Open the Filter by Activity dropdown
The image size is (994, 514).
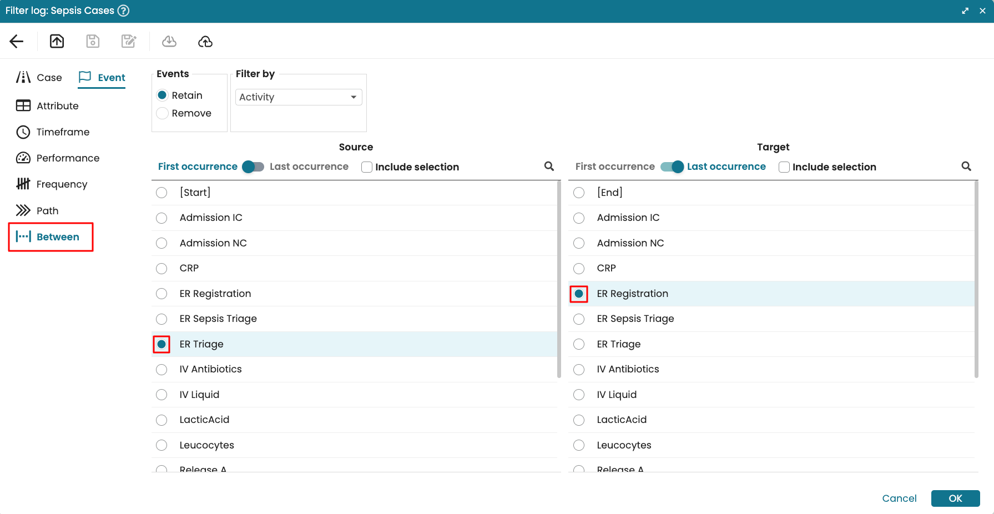[x=299, y=97]
